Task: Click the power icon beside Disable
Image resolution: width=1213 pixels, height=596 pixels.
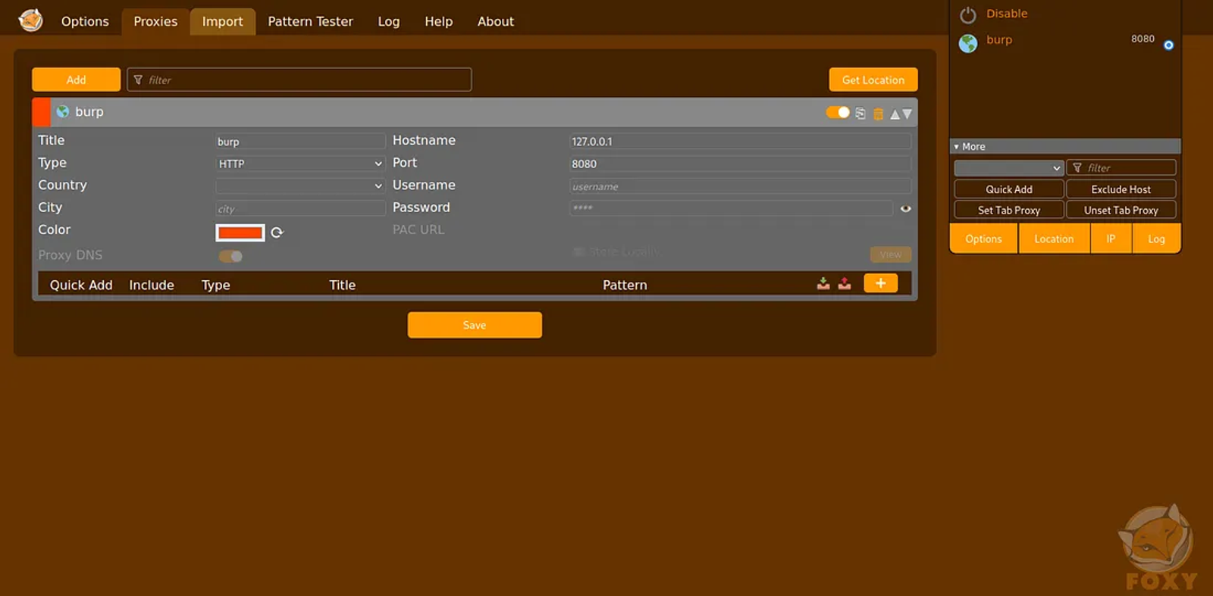Action: tap(968, 14)
